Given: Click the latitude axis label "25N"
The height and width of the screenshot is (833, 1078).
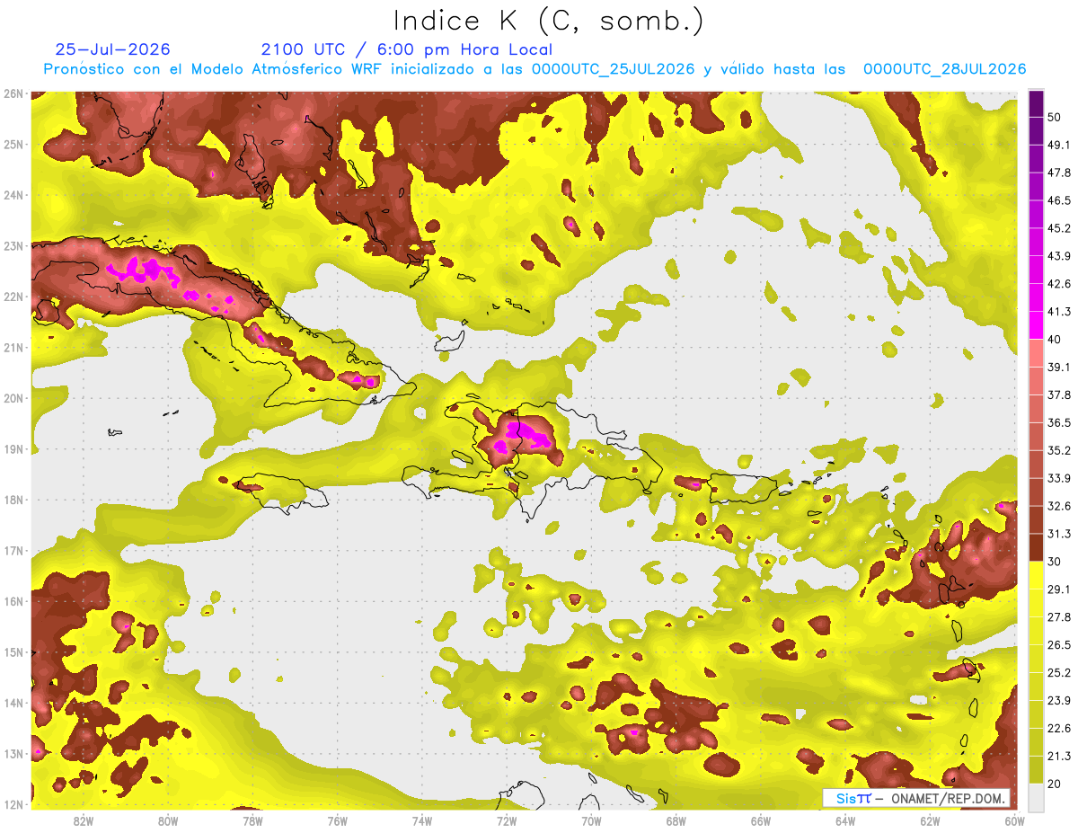Looking at the screenshot, I should pos(13,144).
